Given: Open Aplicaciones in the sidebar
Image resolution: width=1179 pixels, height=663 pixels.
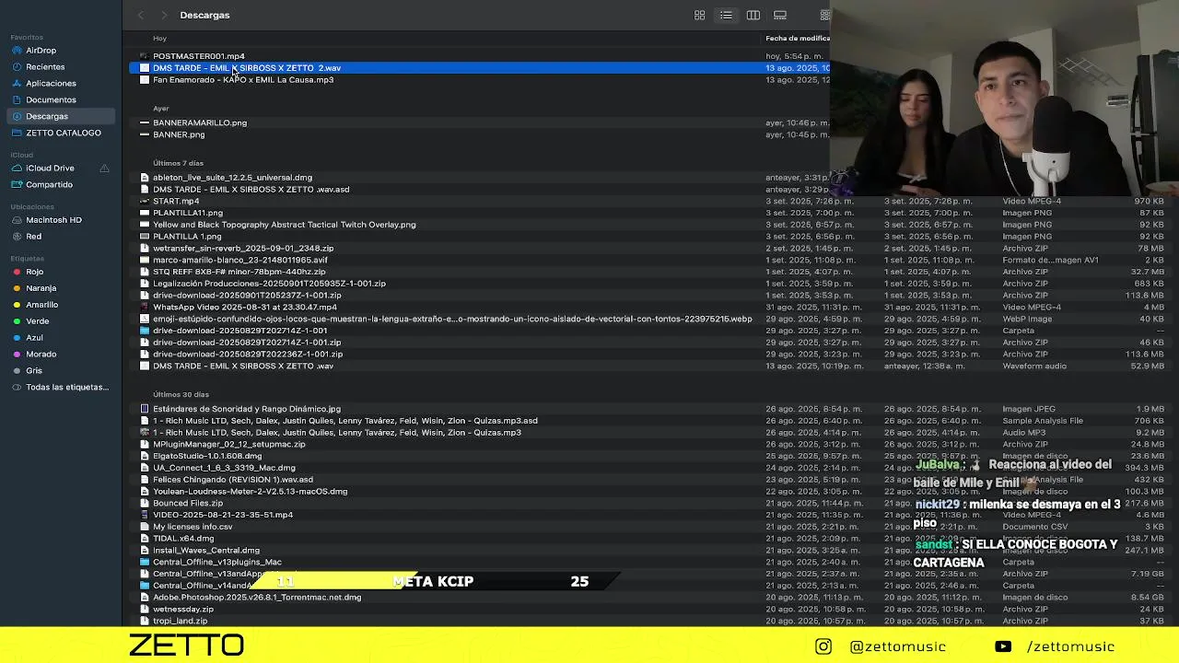Looking at the screenshot, I should [51, 83].
